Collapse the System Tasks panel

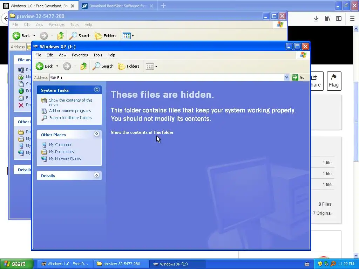pos(97,90)
